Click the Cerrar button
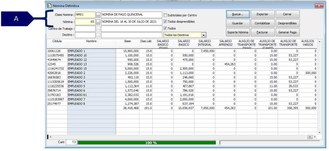329x151 pixels. point(288,14)
